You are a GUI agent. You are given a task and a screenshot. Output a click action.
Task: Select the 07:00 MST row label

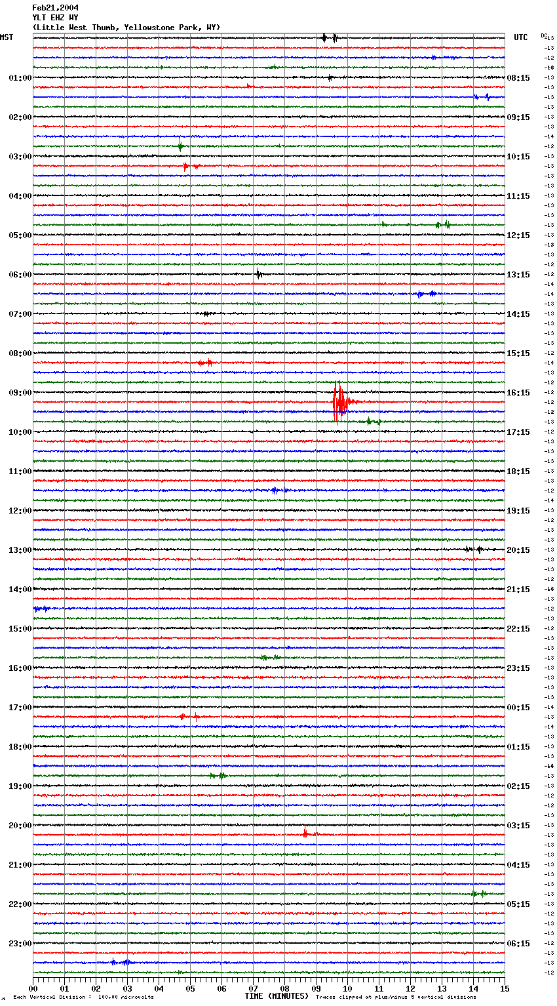pyautogui.click(x=20, y=314)
